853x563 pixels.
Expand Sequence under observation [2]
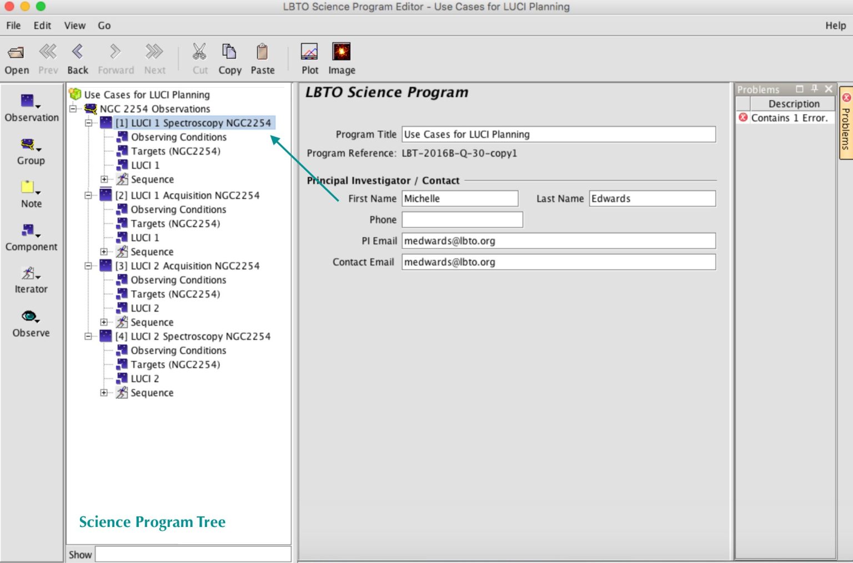[104, 252]
